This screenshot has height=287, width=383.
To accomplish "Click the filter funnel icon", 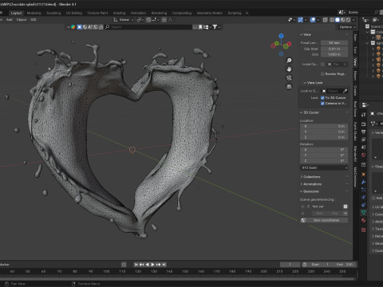I will click(215, 27).
